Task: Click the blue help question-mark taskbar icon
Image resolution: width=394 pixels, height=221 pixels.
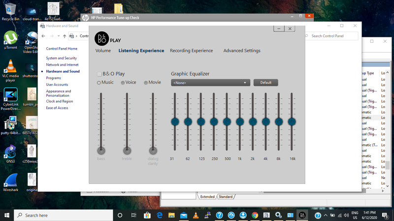Action: [219, 215]
